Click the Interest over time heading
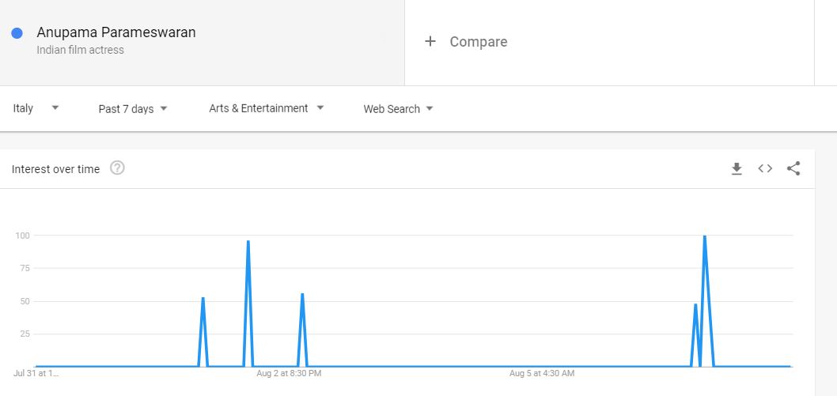This screenshot has height=396, width=837. click(55, 169)
